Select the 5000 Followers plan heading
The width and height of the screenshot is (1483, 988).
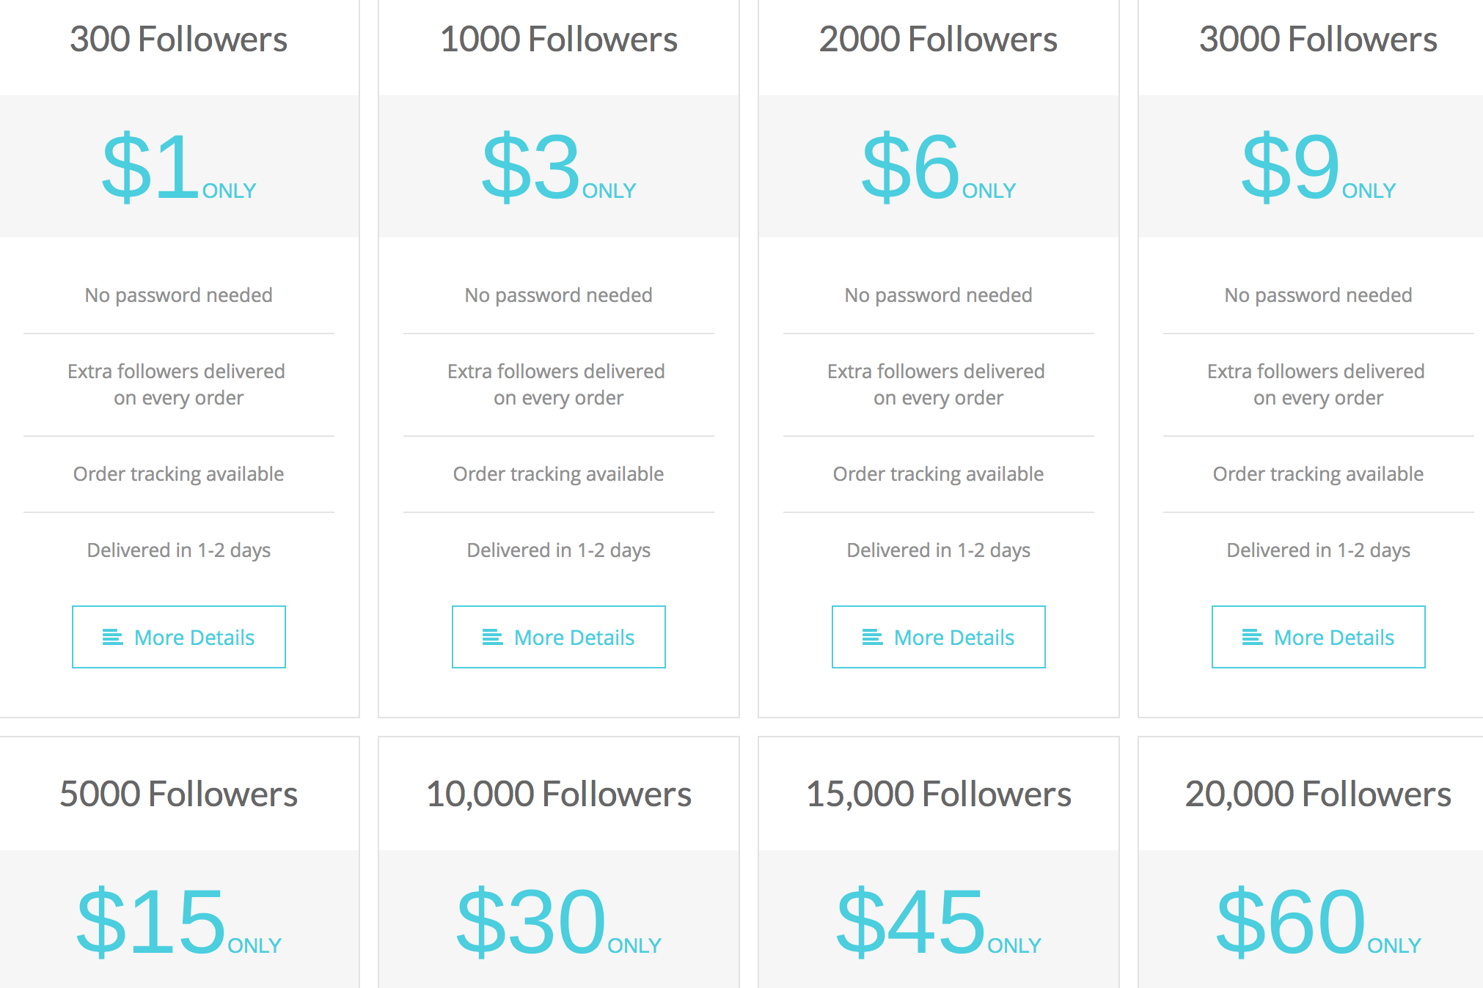[x=178, y=795]
